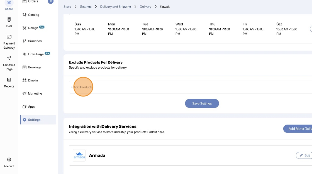Click Edit button for Armada

pyautogui.click(x=304, y=155)
